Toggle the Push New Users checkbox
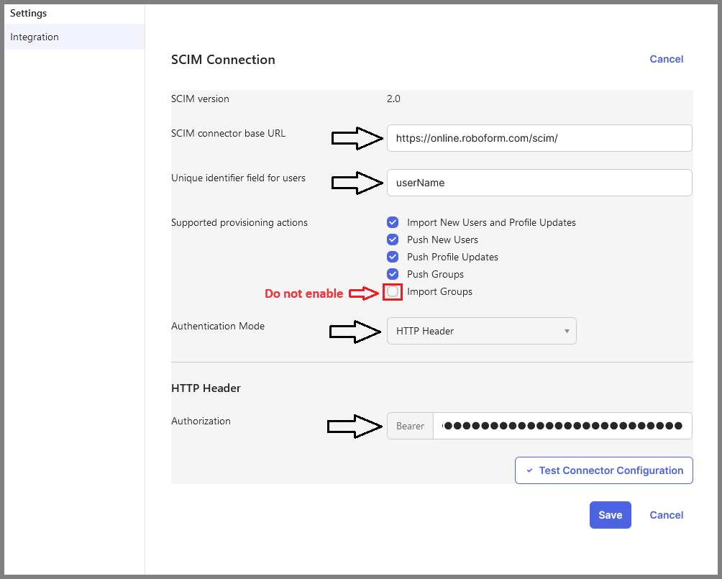Image resolution: width=722 pixels, height=579 pixels. click(x=393, y=240)
